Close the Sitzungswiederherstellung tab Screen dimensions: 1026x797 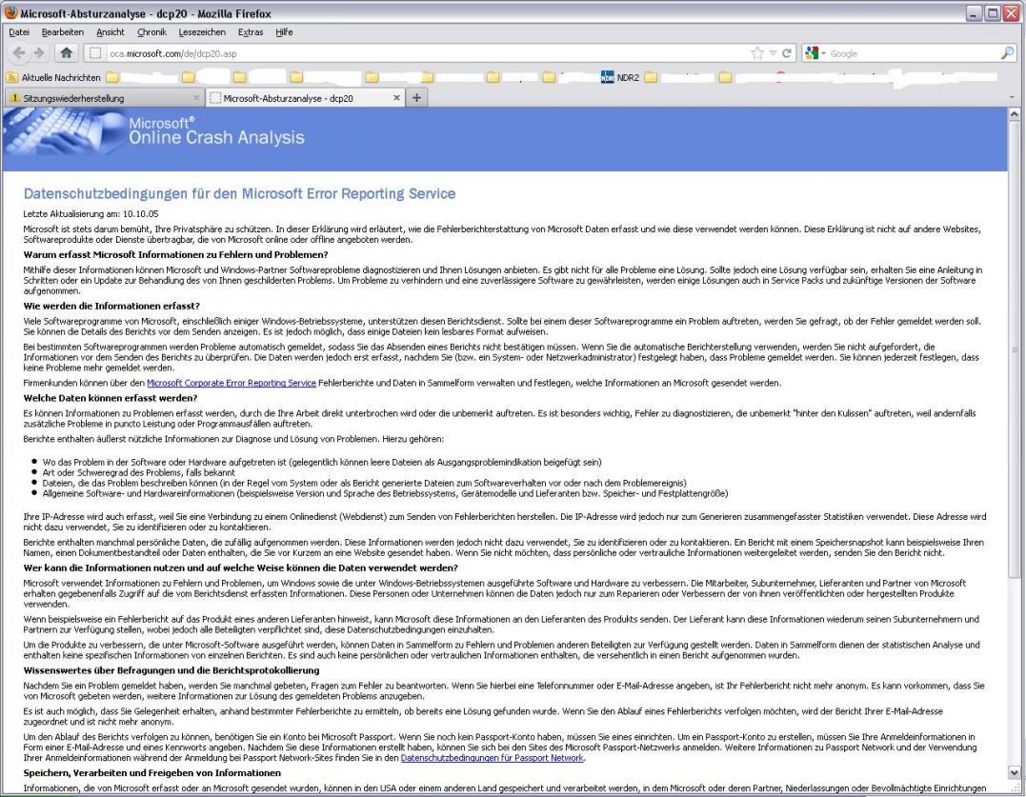(195, 97)
